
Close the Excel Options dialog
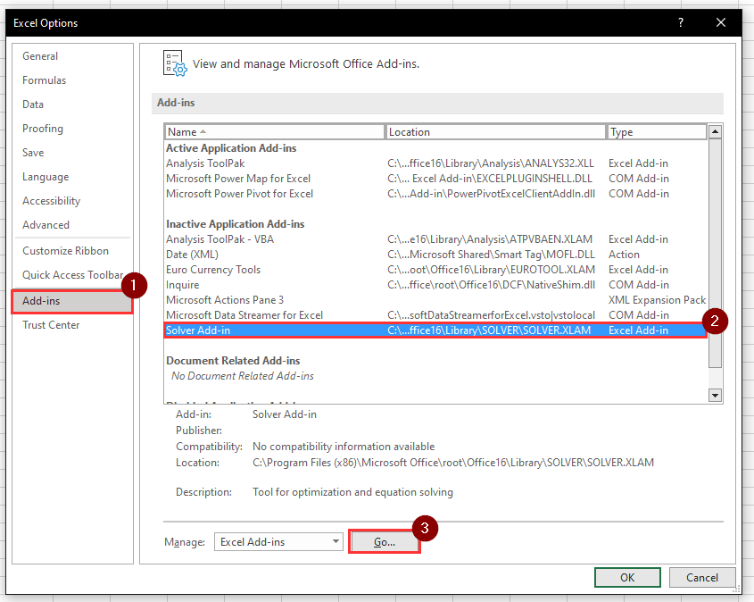click(720, 22)
